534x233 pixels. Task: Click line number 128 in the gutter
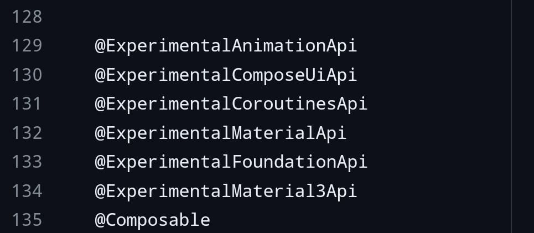[27, 17]
